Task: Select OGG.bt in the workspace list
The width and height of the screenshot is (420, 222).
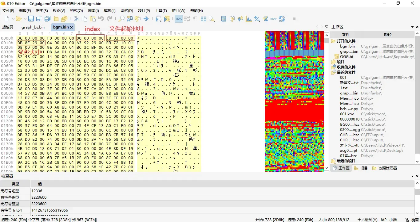Action: (x=347, y=57)
